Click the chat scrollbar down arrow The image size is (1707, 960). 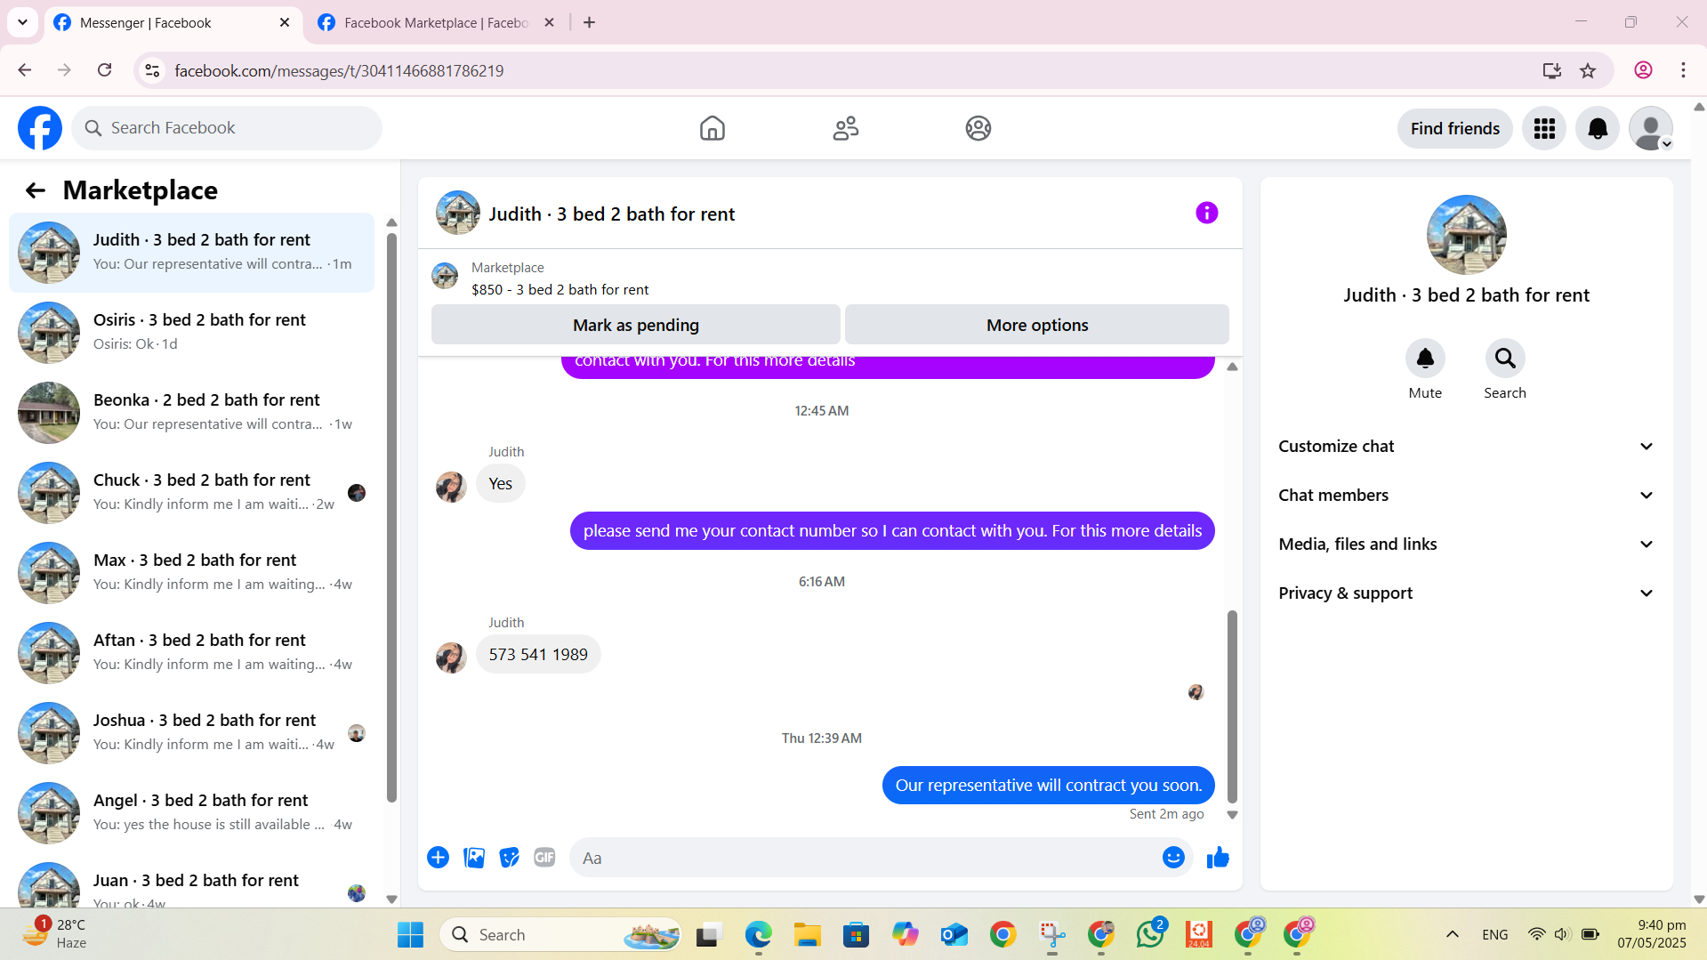tap(1232, 815)
